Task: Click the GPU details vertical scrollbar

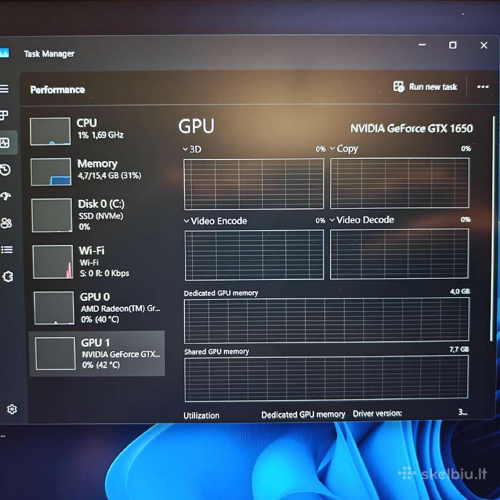Action: 493,228
